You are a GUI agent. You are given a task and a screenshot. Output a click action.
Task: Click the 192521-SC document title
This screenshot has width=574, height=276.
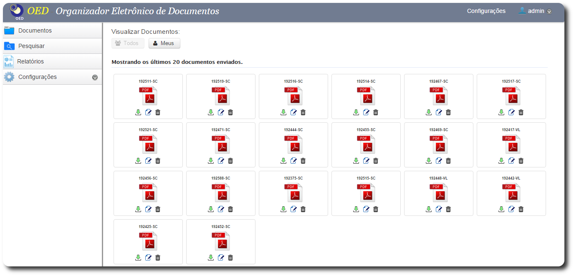tap(148, 130)
